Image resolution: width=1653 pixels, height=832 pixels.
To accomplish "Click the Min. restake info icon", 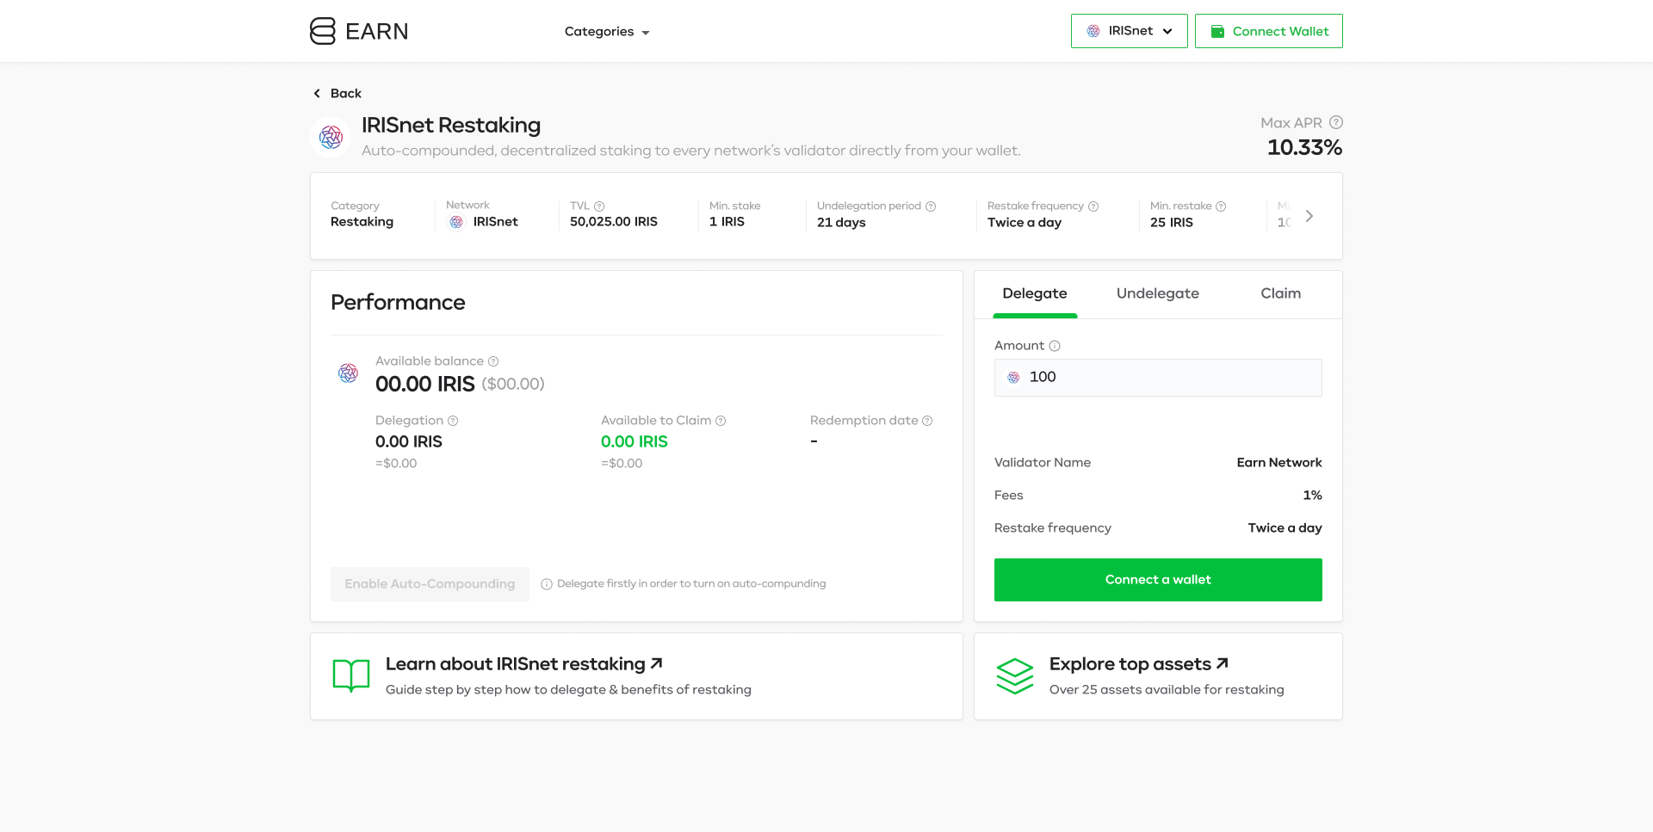I will coord(1221,206).
